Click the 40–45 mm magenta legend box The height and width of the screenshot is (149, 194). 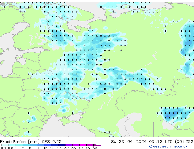click(x=83, y=145)
